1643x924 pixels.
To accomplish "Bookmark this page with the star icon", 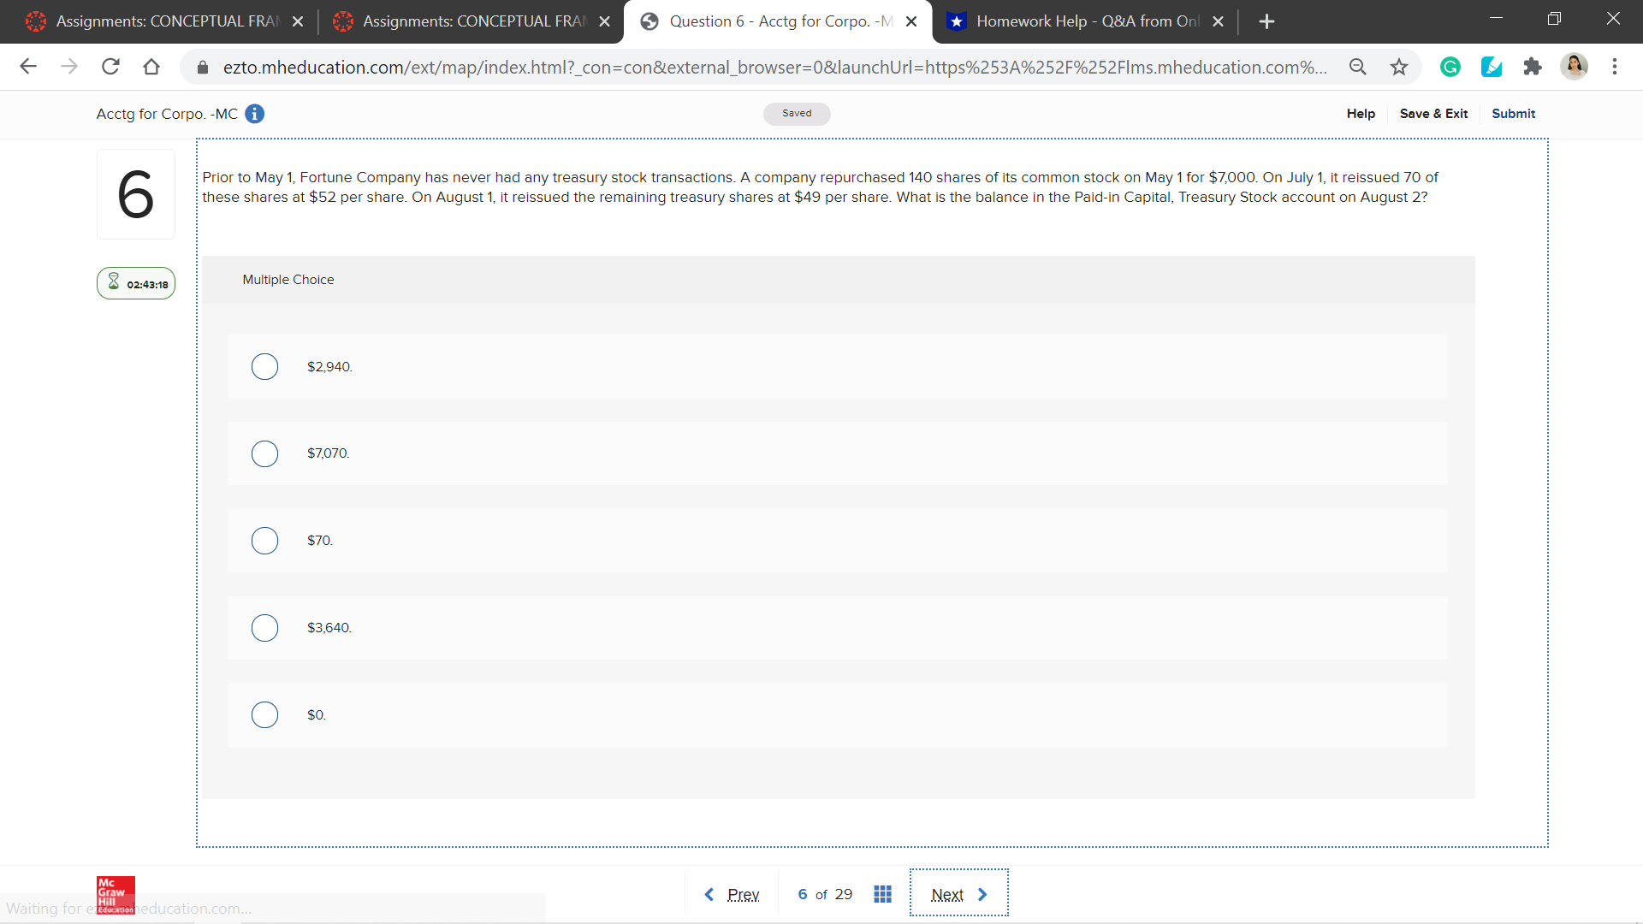I will point(1399,67).
